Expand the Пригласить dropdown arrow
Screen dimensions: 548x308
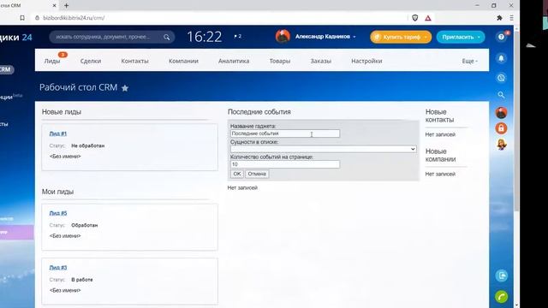[479, 37]
